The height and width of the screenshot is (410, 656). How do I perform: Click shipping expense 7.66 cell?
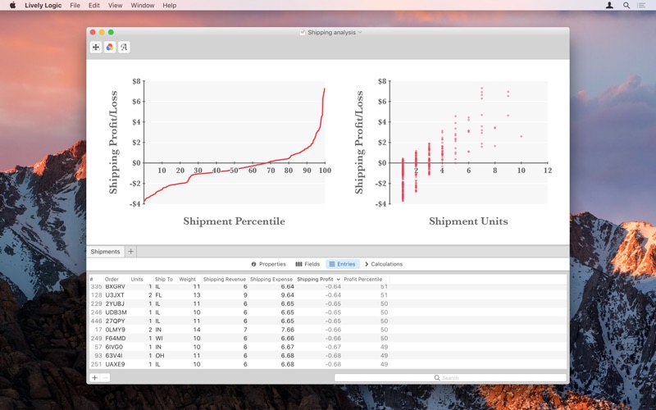[x=288, y=330]
